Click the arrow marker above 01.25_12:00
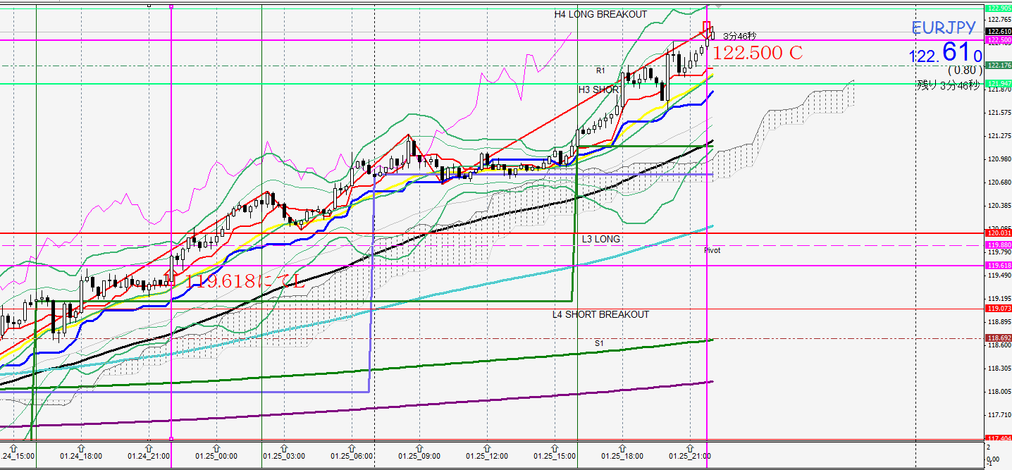The height and width of the screenshot is (470, 1012). (487, 448)
